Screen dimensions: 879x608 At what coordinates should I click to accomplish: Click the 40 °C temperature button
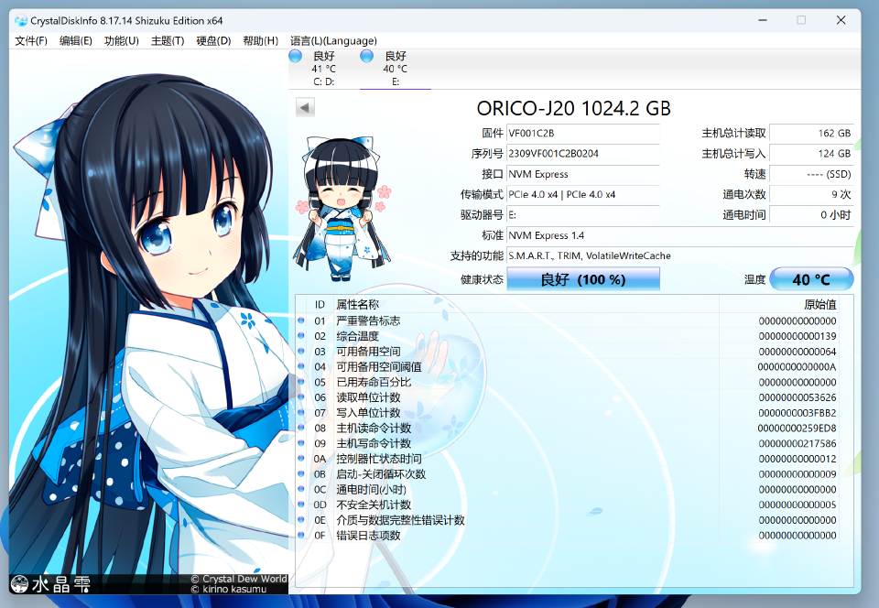click(811, 279)
